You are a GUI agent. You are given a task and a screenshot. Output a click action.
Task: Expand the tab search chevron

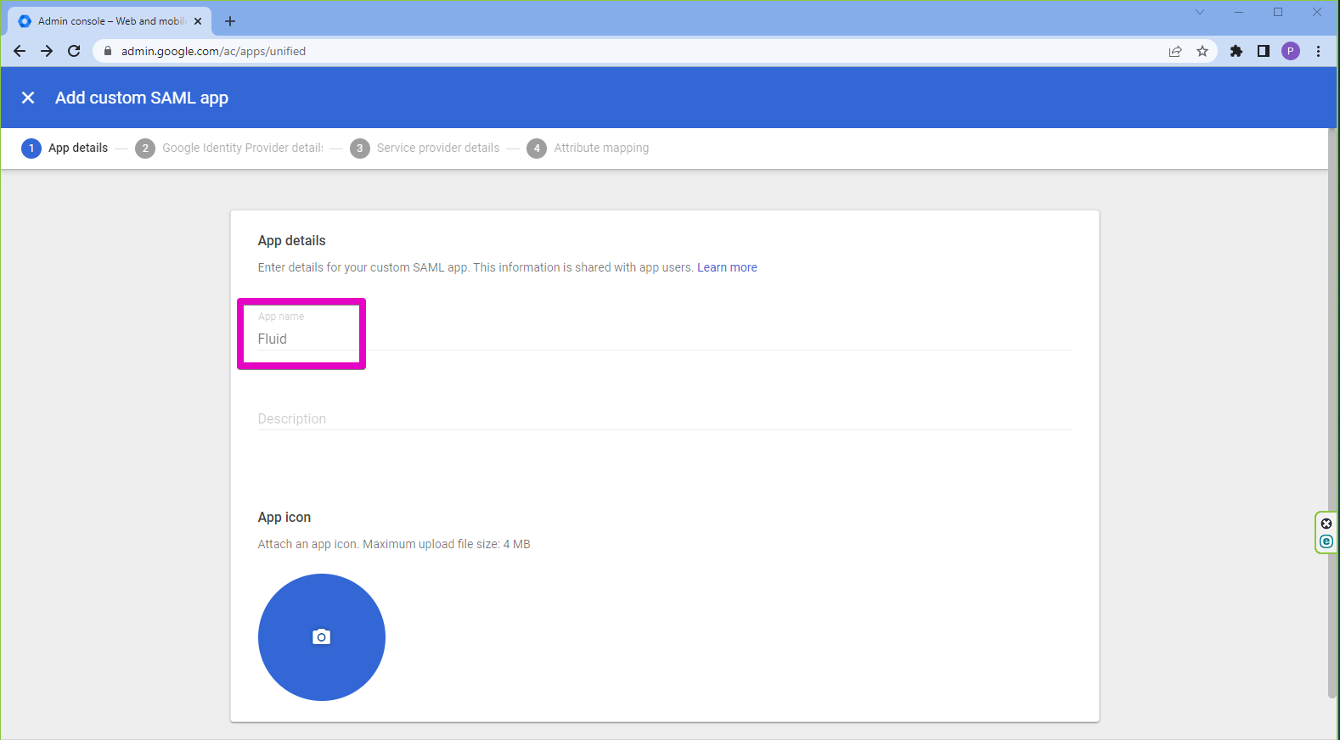1200,12
